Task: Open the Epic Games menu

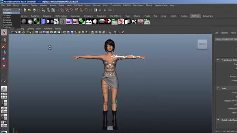Action: [138, 6]
